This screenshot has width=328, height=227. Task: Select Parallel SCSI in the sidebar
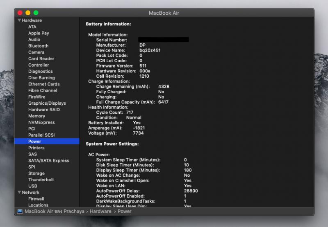click(41, 135)
